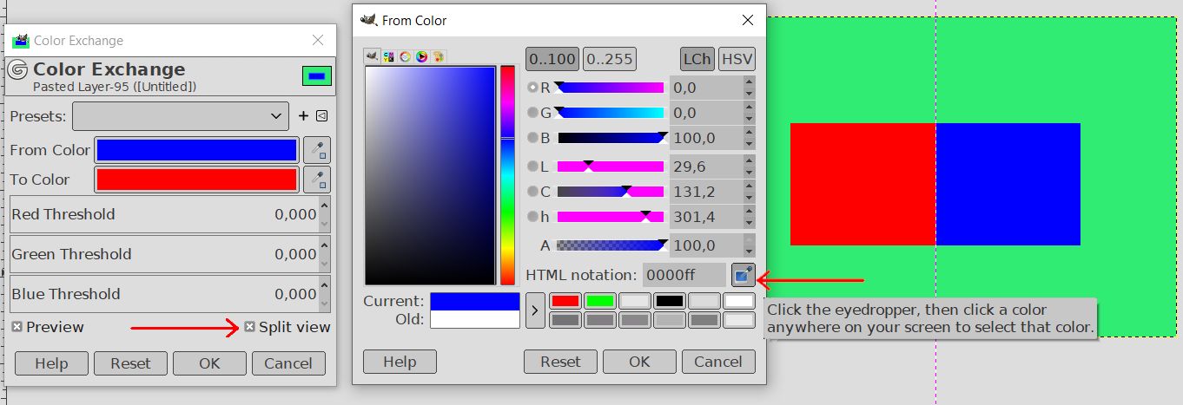Image resolution: width=1183 pixels, height=405 pixels.
Task: Cancel the From Color dialog
Action: click(718, 362)
